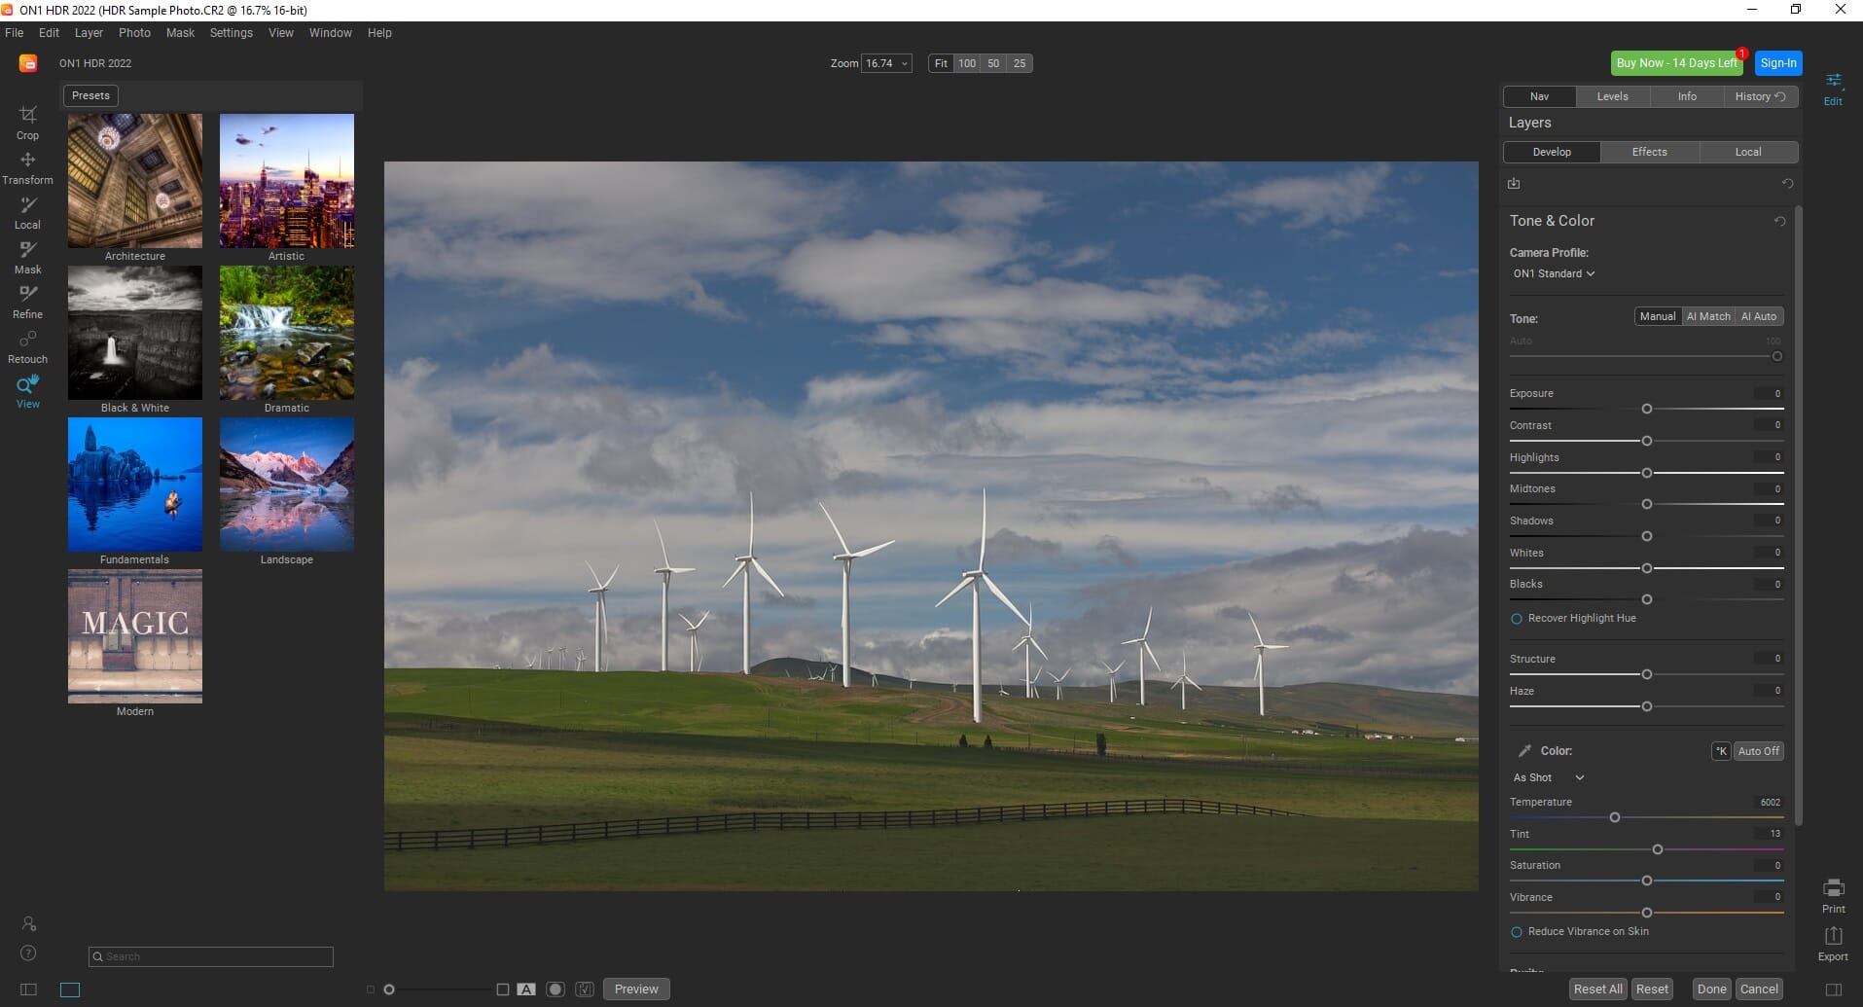Screen dimensions: 1863x1007
Task: Click the Export icon
Action: coord(1833,943)
